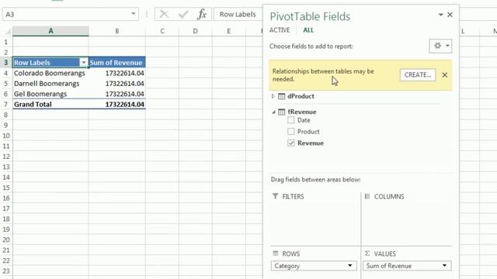Expand the dProduct table fields
Viewport: 497px width, 279px height.
coord(273,96)
